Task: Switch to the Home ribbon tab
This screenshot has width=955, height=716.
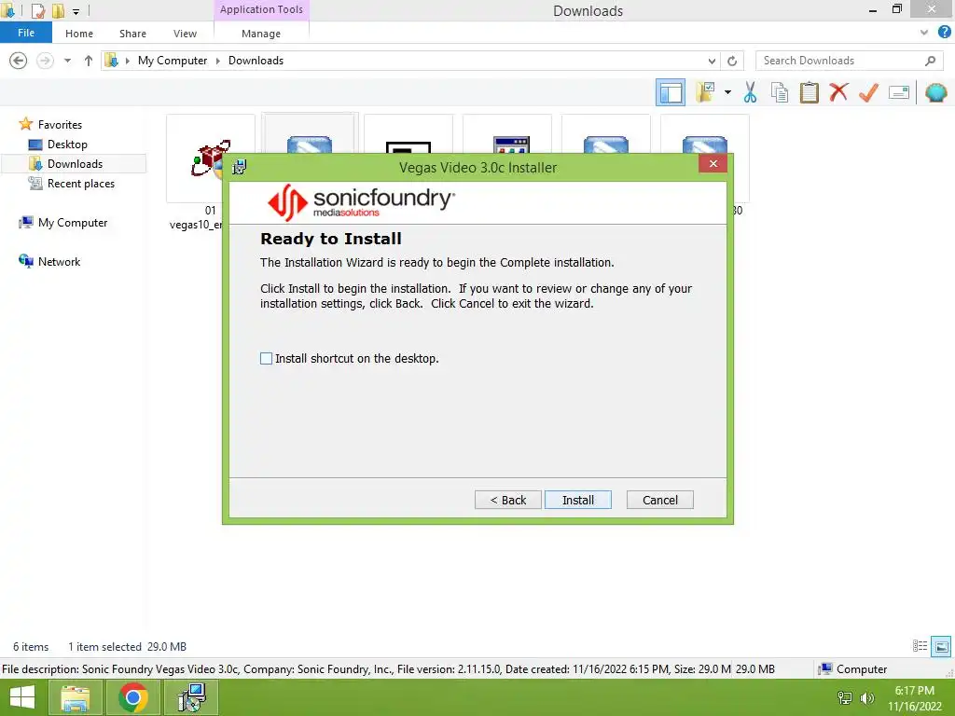Action: coord(79,34)
